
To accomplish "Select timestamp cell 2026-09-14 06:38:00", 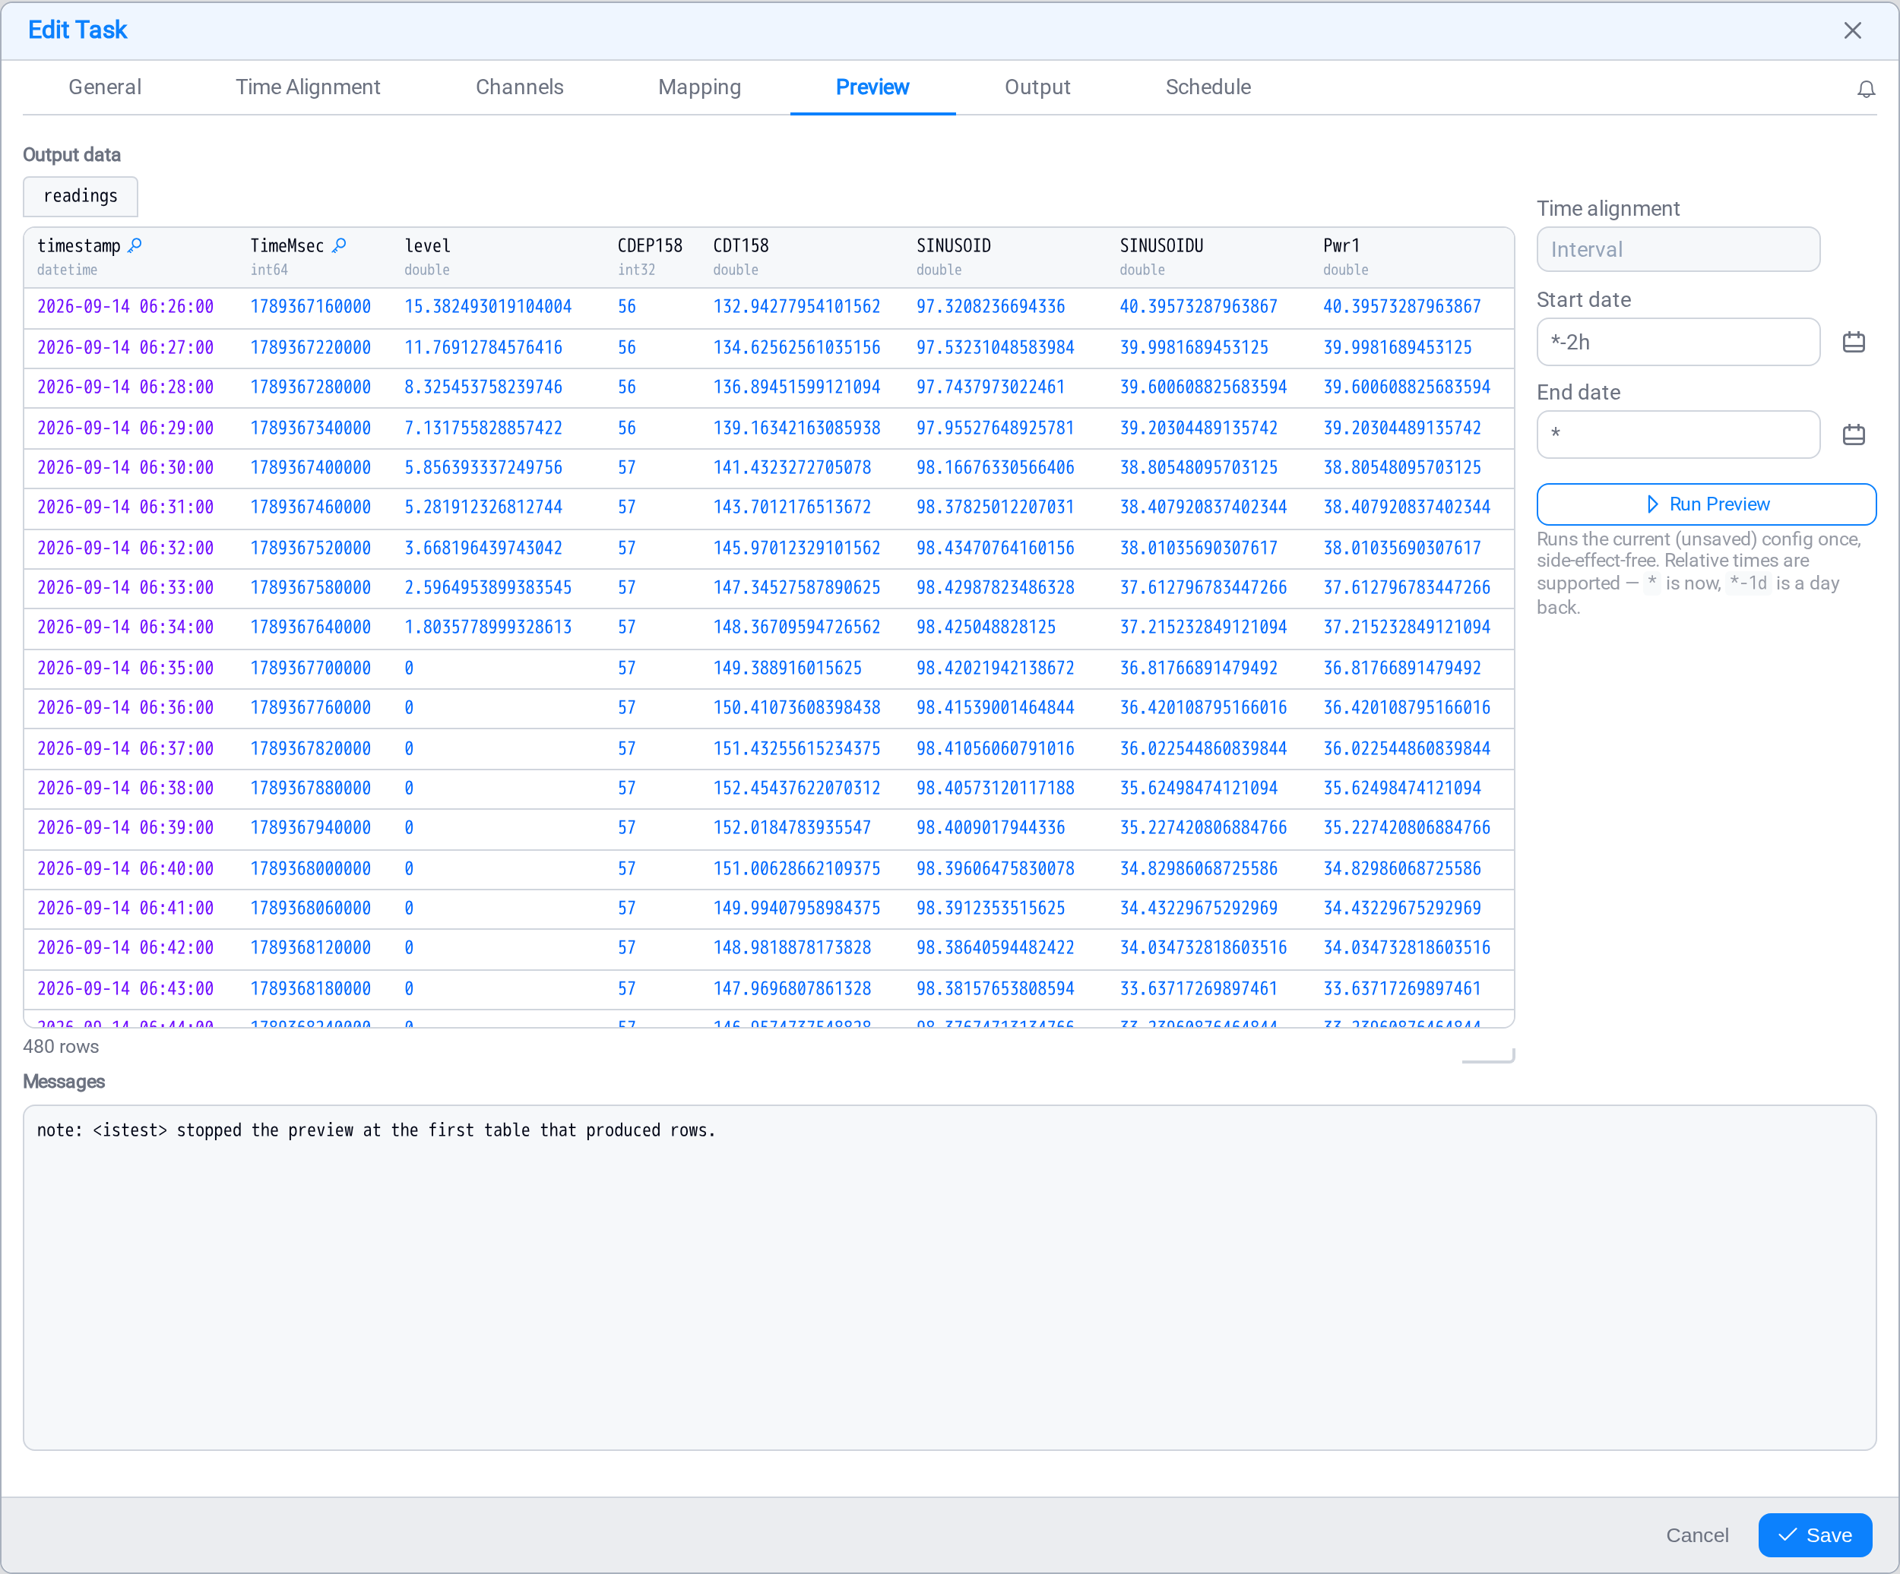I will click(125, 788).
